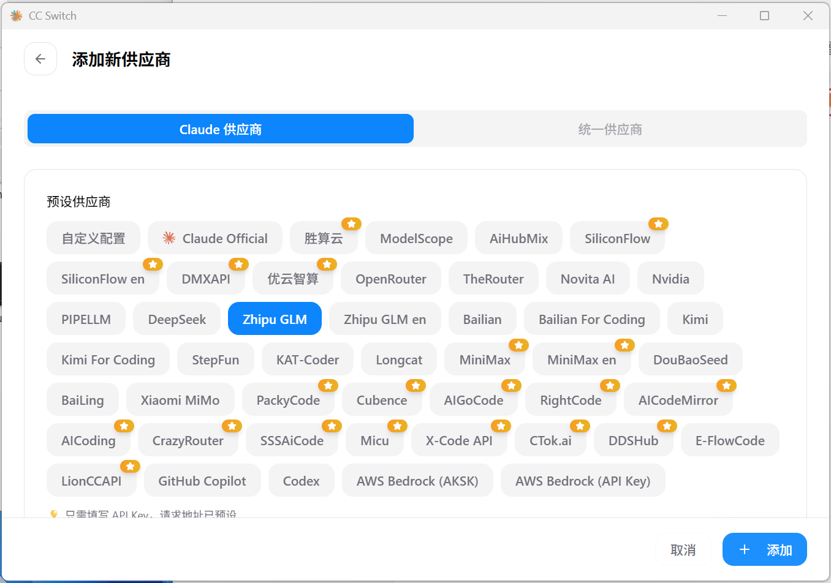Pick the ModelScope preset
Screen dimensions: 831x583
click(x=416, y=238)
